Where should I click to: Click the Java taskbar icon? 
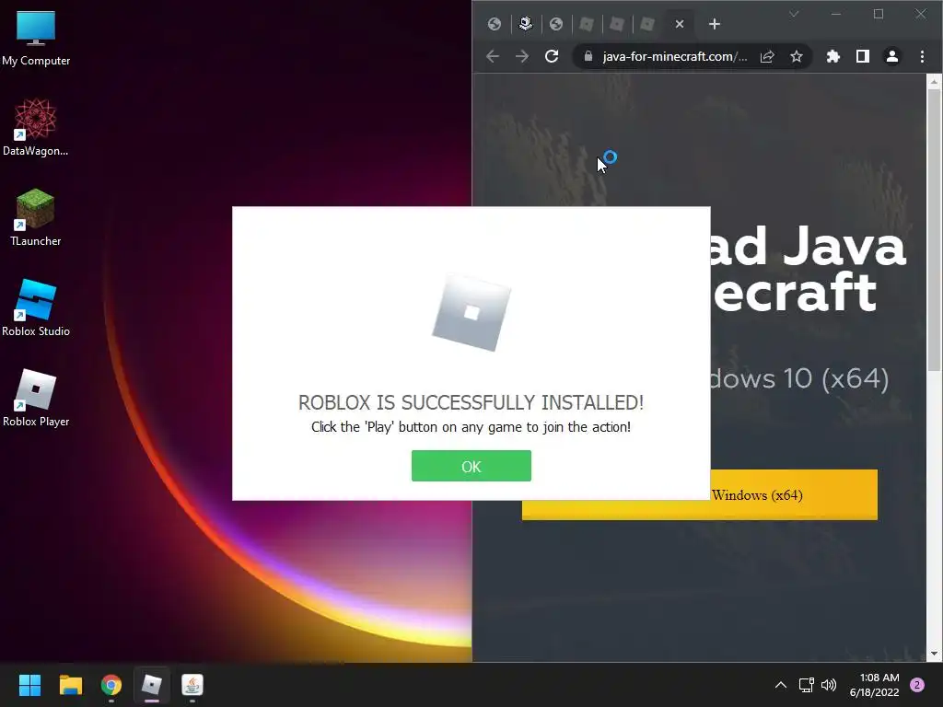[x=192, y=685]
